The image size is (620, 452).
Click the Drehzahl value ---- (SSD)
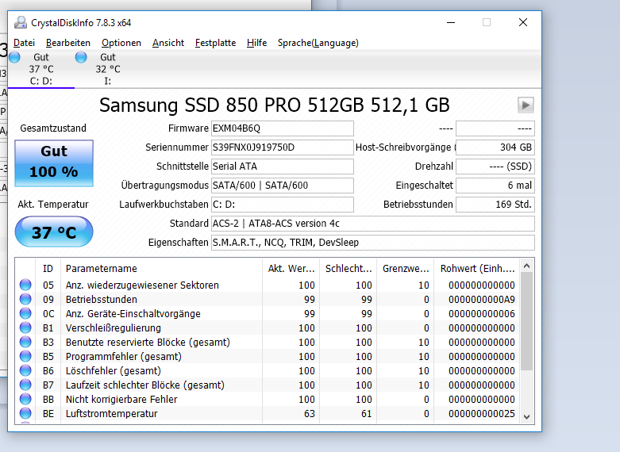tap(495, 167)
